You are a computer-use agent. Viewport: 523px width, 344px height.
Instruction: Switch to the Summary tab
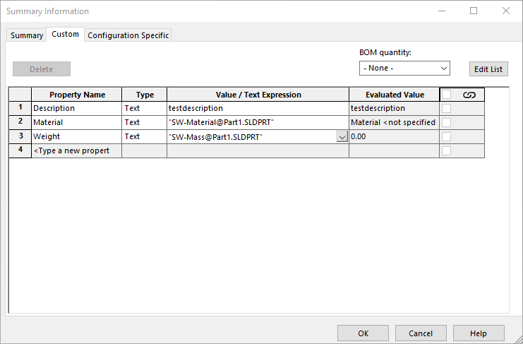tap(27, 35)
